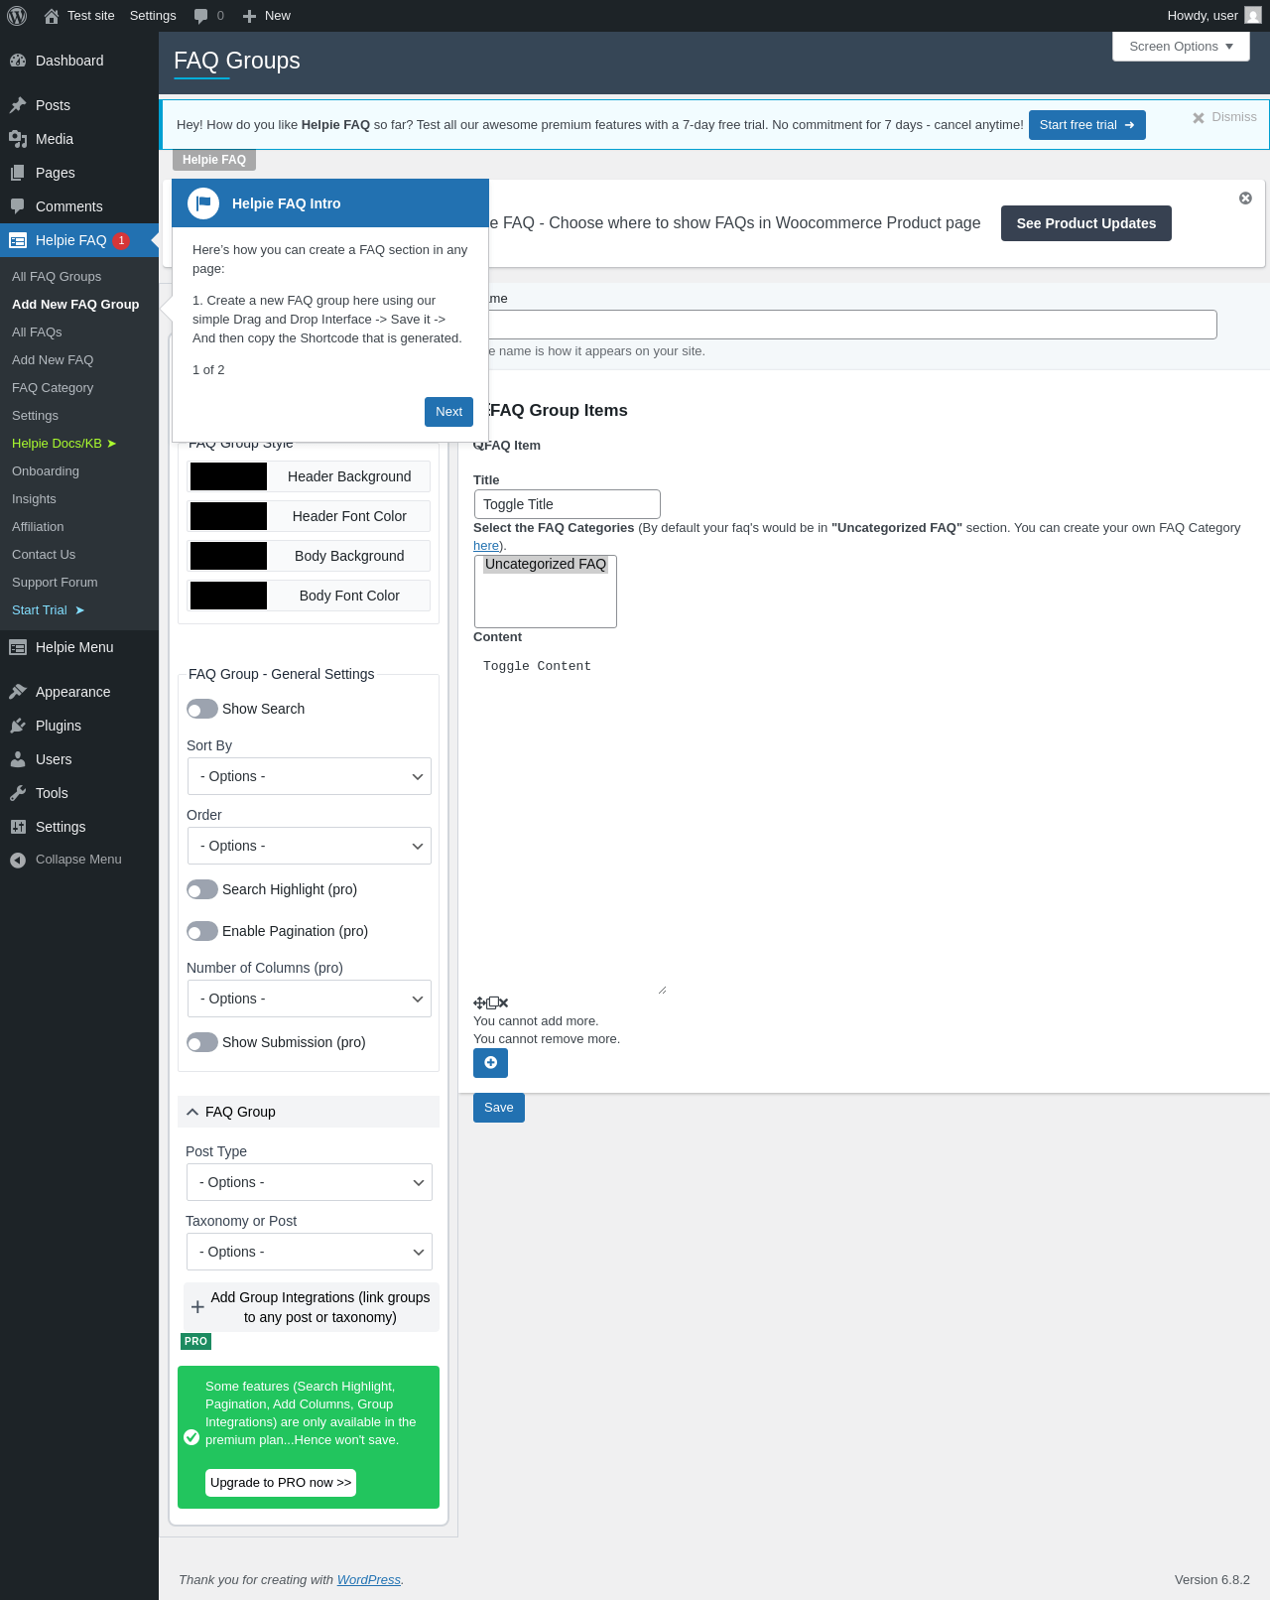
Task: Open the WordPress footer link
Action: 369,1580
